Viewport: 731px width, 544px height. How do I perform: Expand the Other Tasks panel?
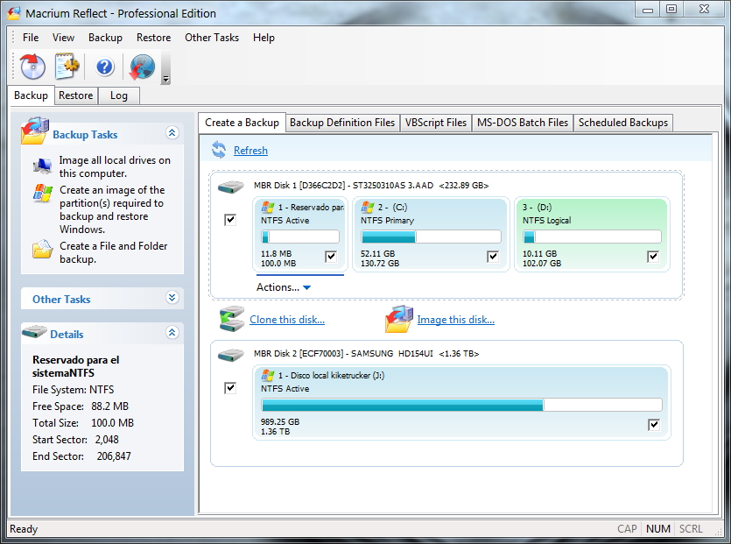(x=172, y=298)
